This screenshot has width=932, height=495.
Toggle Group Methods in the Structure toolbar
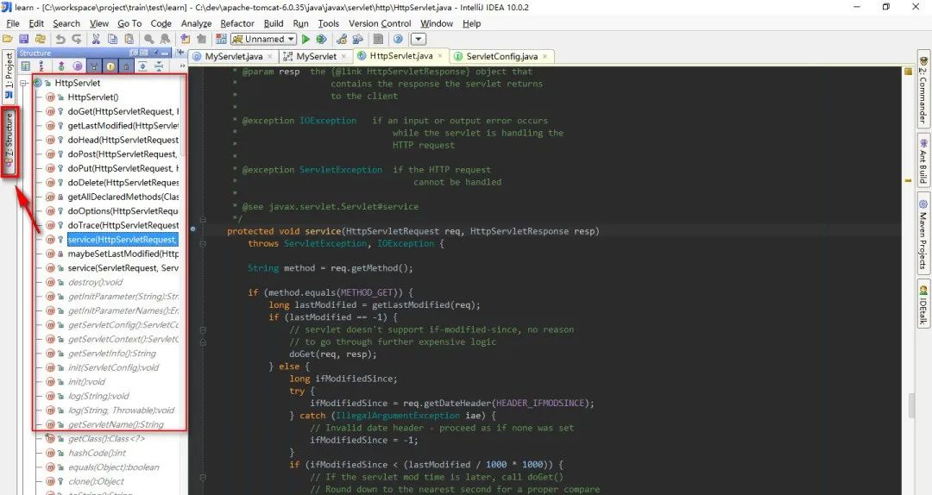(x=61, y=66)
